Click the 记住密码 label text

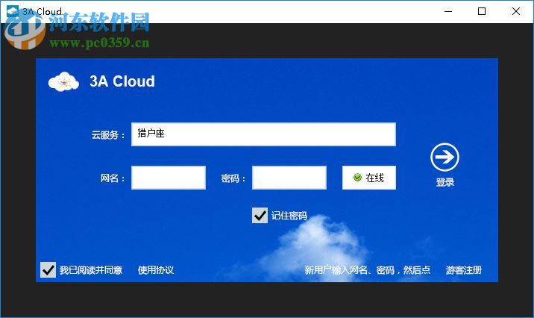coord(289,216)
